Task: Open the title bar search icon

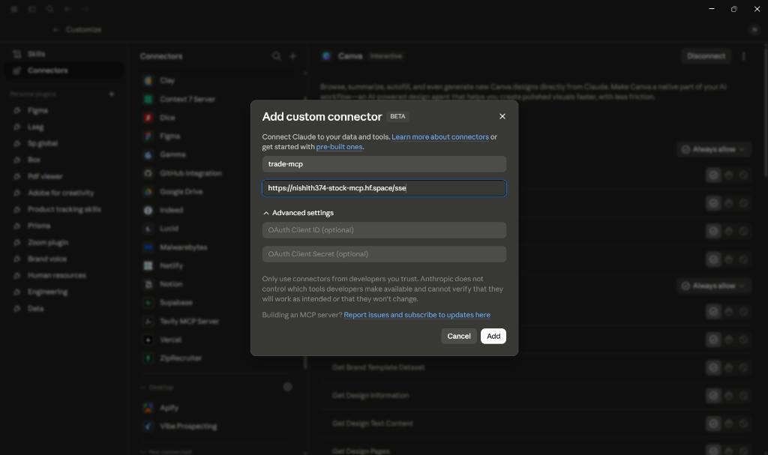Action: click(50, 9)
